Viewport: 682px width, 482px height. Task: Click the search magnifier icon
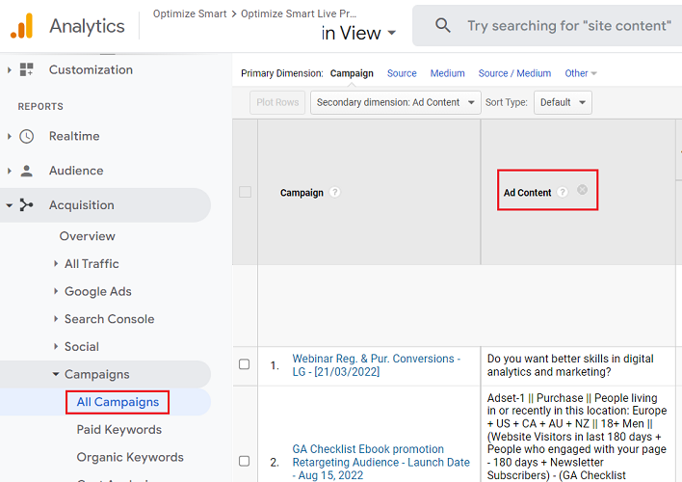point(443,26)
